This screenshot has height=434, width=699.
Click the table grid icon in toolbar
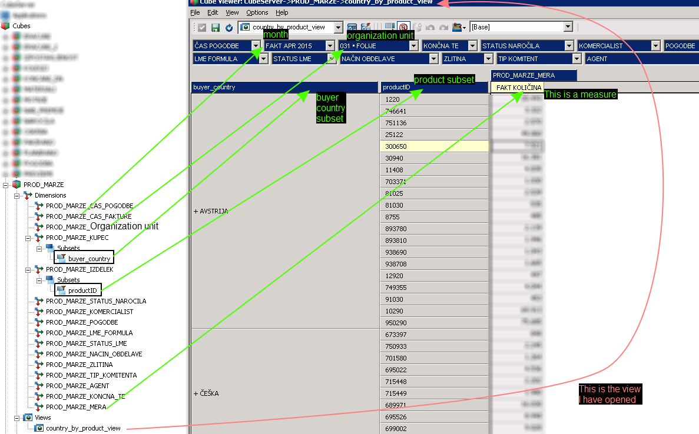click(x=389, y=27)
